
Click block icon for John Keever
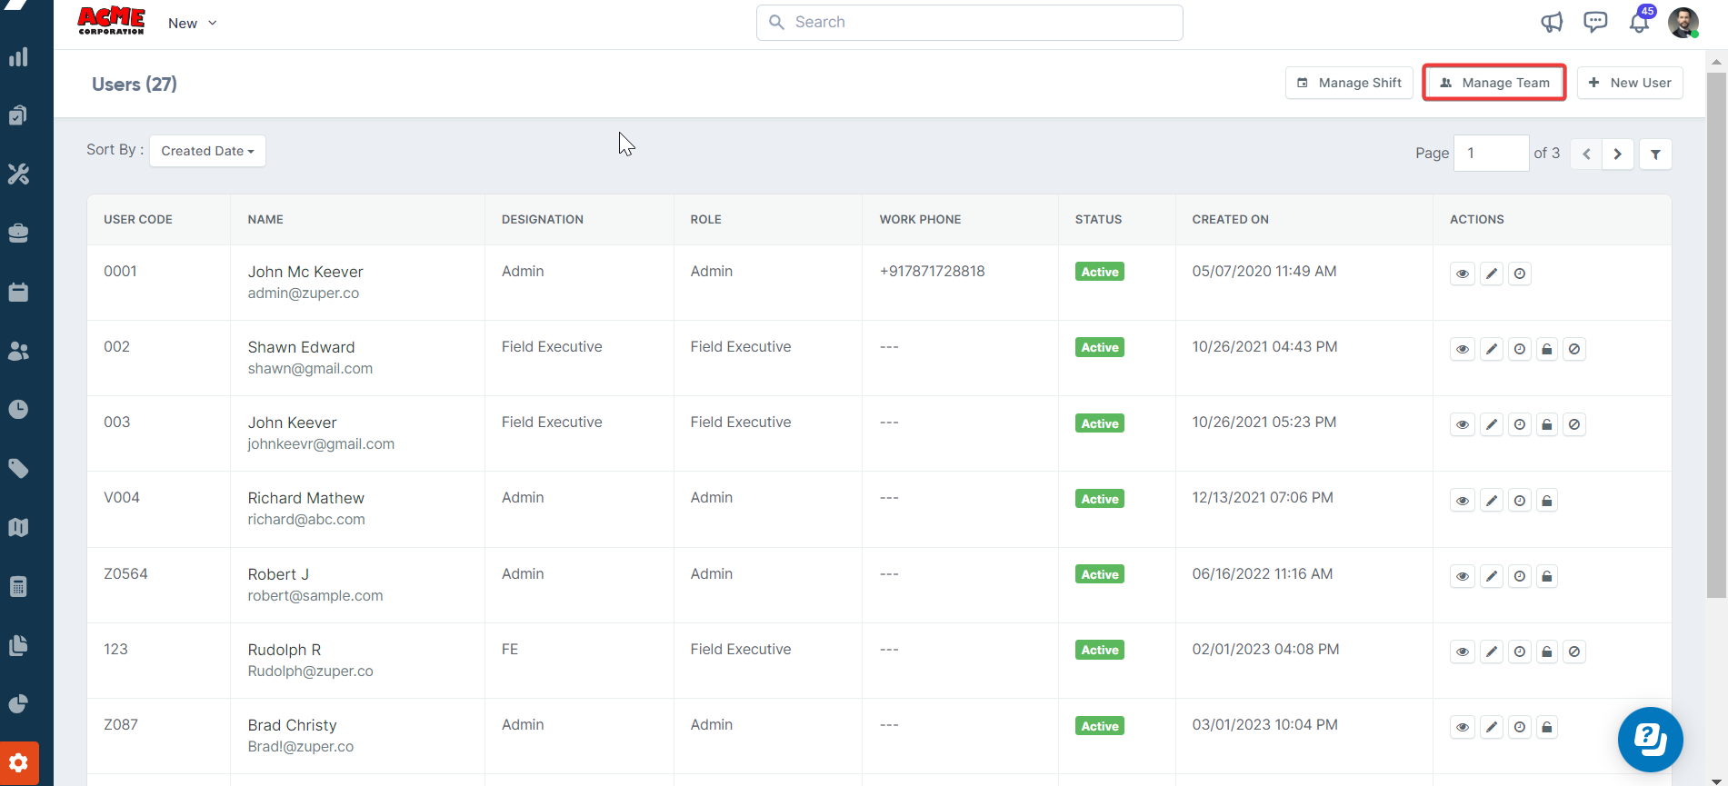pyautogui.click(x=1574, y=424)
